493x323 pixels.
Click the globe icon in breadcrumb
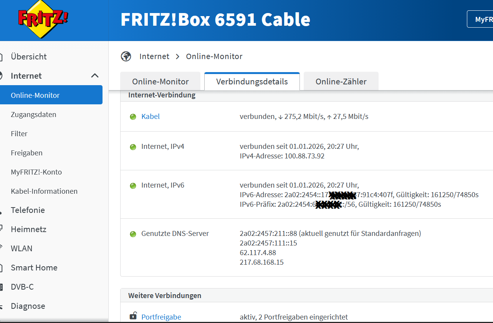click(x=126, y=56)
